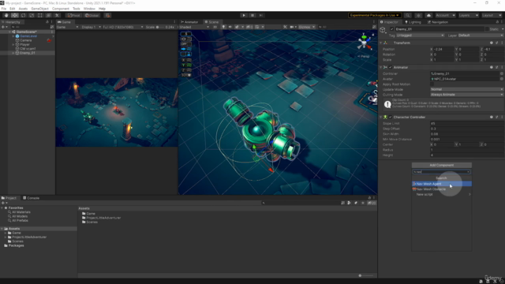Open Character Controller more options menu

502,118
